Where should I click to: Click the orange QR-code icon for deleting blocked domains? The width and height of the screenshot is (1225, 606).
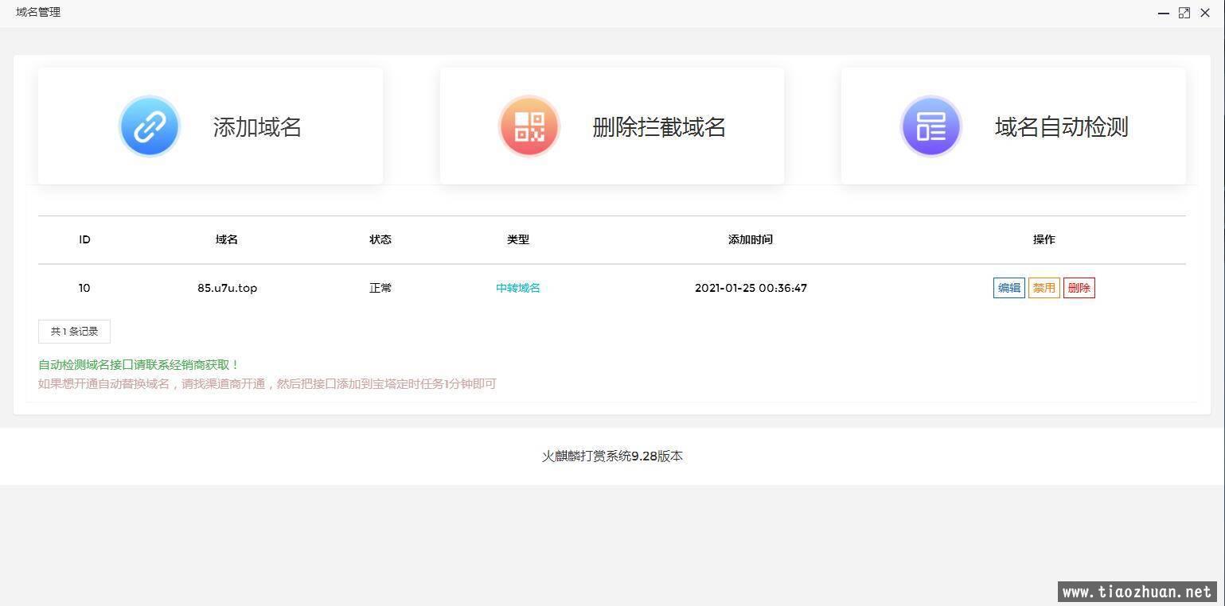click(x=529, y=126)
